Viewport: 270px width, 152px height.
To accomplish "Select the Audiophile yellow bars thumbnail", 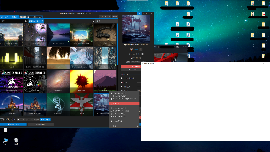I will [12, 58].
